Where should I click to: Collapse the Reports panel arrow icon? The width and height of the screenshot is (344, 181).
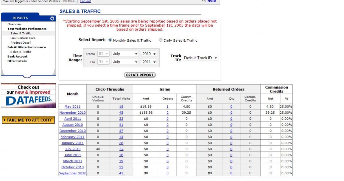tap(52, 19)
